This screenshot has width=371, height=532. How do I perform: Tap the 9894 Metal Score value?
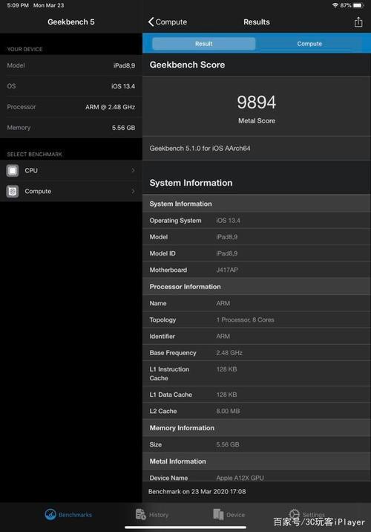257,103
